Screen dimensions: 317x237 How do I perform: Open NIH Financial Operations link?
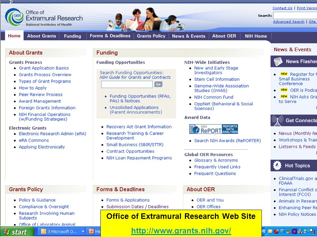point(45,117)
